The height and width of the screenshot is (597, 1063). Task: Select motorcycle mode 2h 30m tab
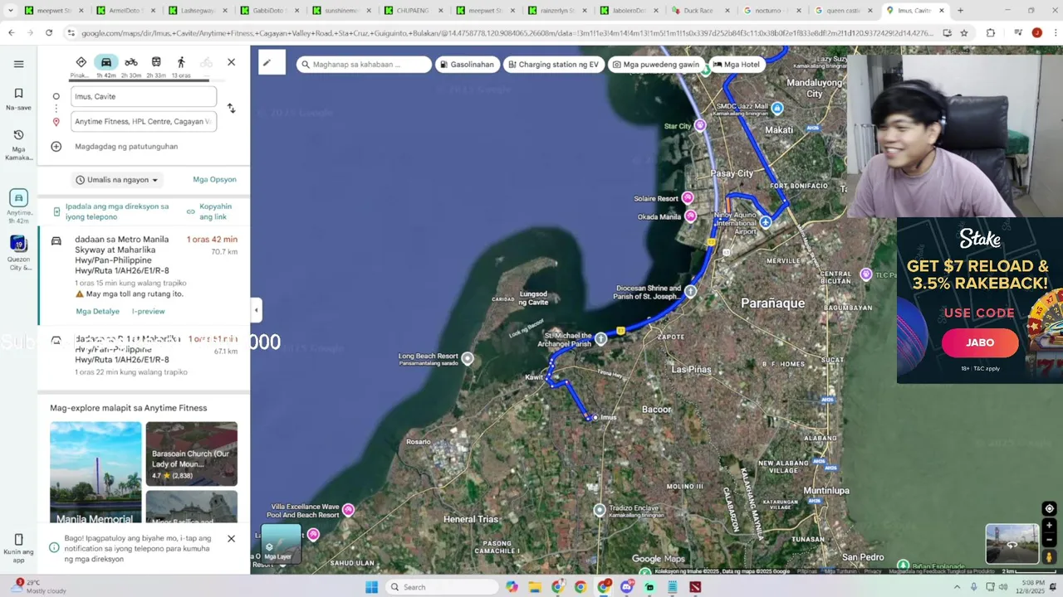pos(131,66)
